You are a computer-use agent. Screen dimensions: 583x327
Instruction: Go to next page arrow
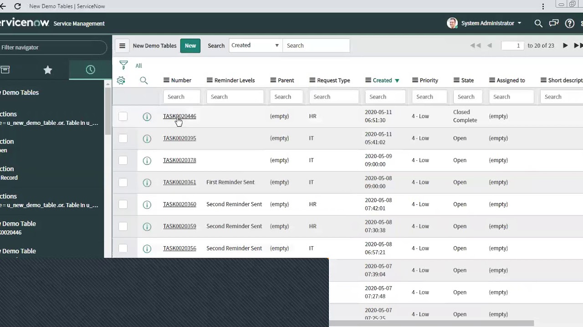pos(565,45)
